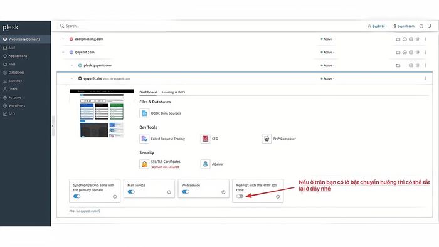Open file manager icon for quyenit.com row

pos(398,52)
